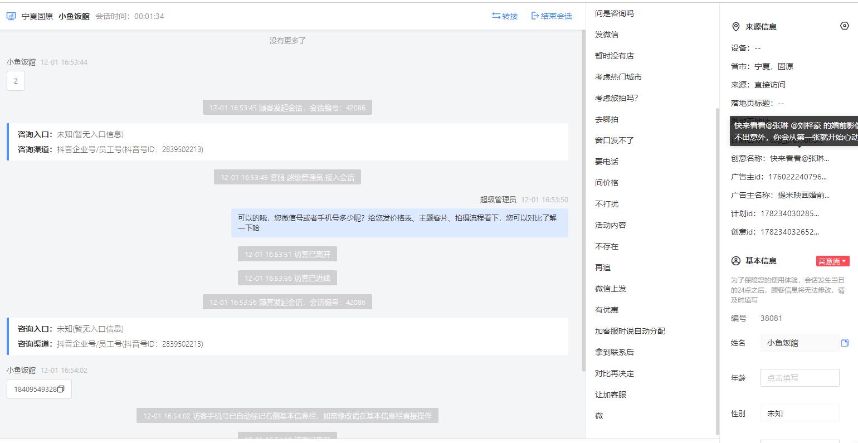Click the agent message starting 可以的哦
This screenshot has height=443, width=858.
(399, 223)
